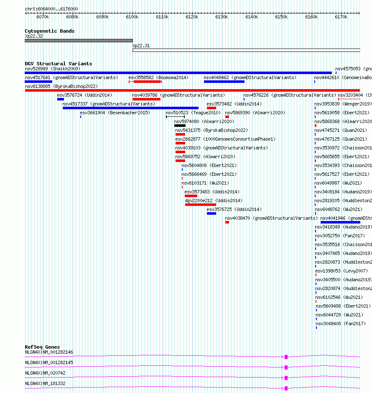This screenshot has height=393, width=372.
Task: Open nsv4745271 (Quan2021) variant
Action: point(341,130)
